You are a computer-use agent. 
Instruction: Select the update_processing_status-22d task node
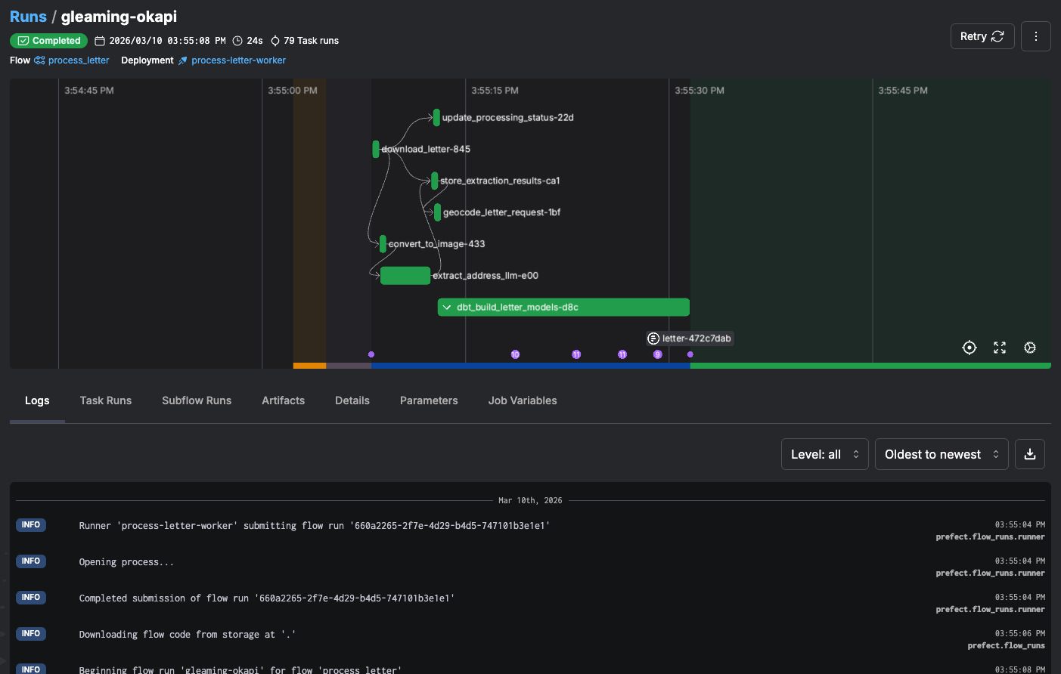point(436,118)
